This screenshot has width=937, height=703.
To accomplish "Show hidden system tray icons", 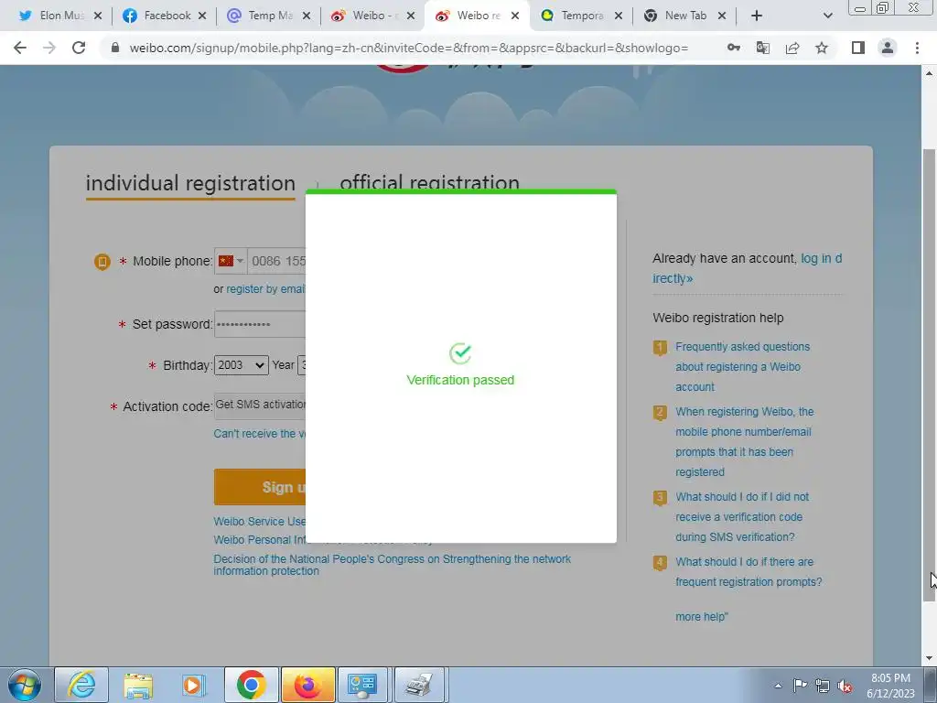I will pyautogui.click(x=778, y=686).
